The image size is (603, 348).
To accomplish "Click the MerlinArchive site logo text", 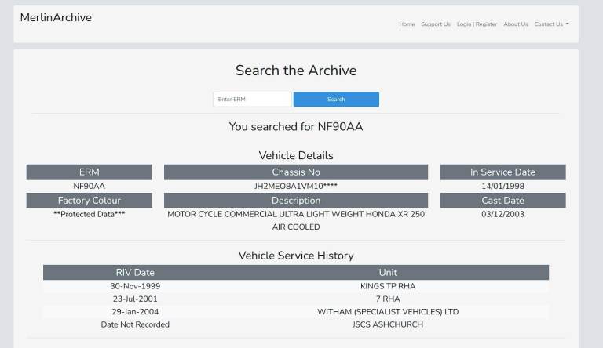I will click(x=56, y=17).
